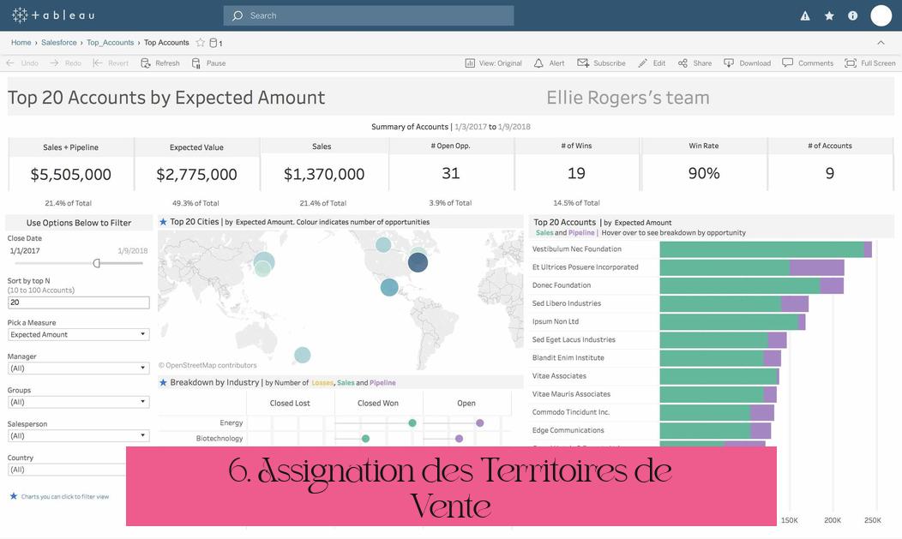The image size is (902, 539).
Task: Refresh the dashboard data
Action: pyautogui.click(x=160, y=63)
